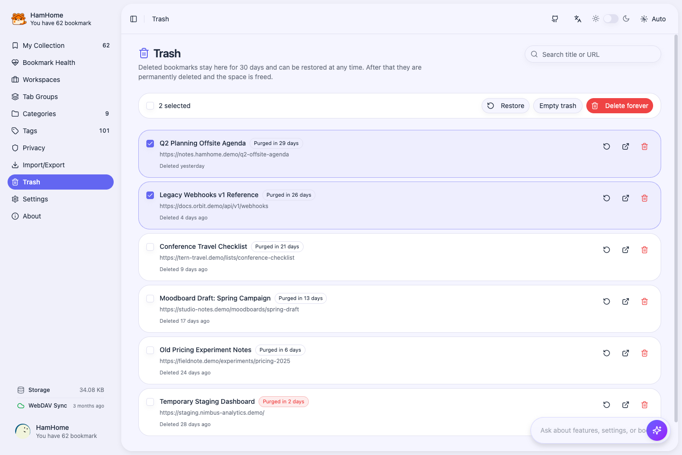The width and height of the screenshot is (682, 455).
Task: Click the Storage 34.08 KB row
Action: click(61, 390)
